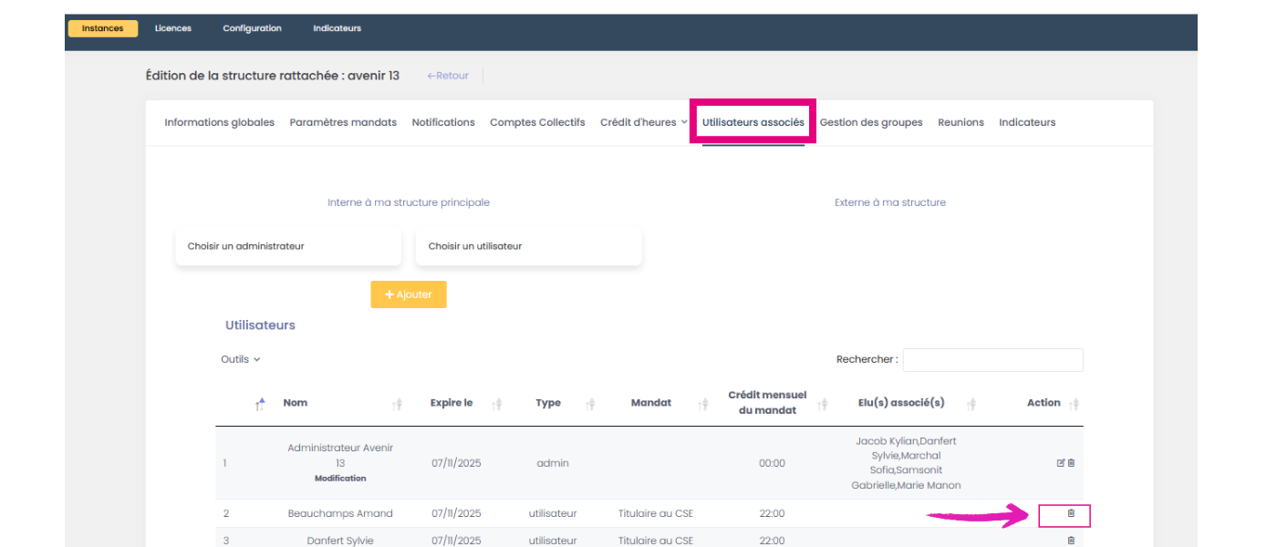Click Beauchamps Amand's Titulaire au CSE cell
This screenshot has height=547, width=1277.
[x=656, y=513]
